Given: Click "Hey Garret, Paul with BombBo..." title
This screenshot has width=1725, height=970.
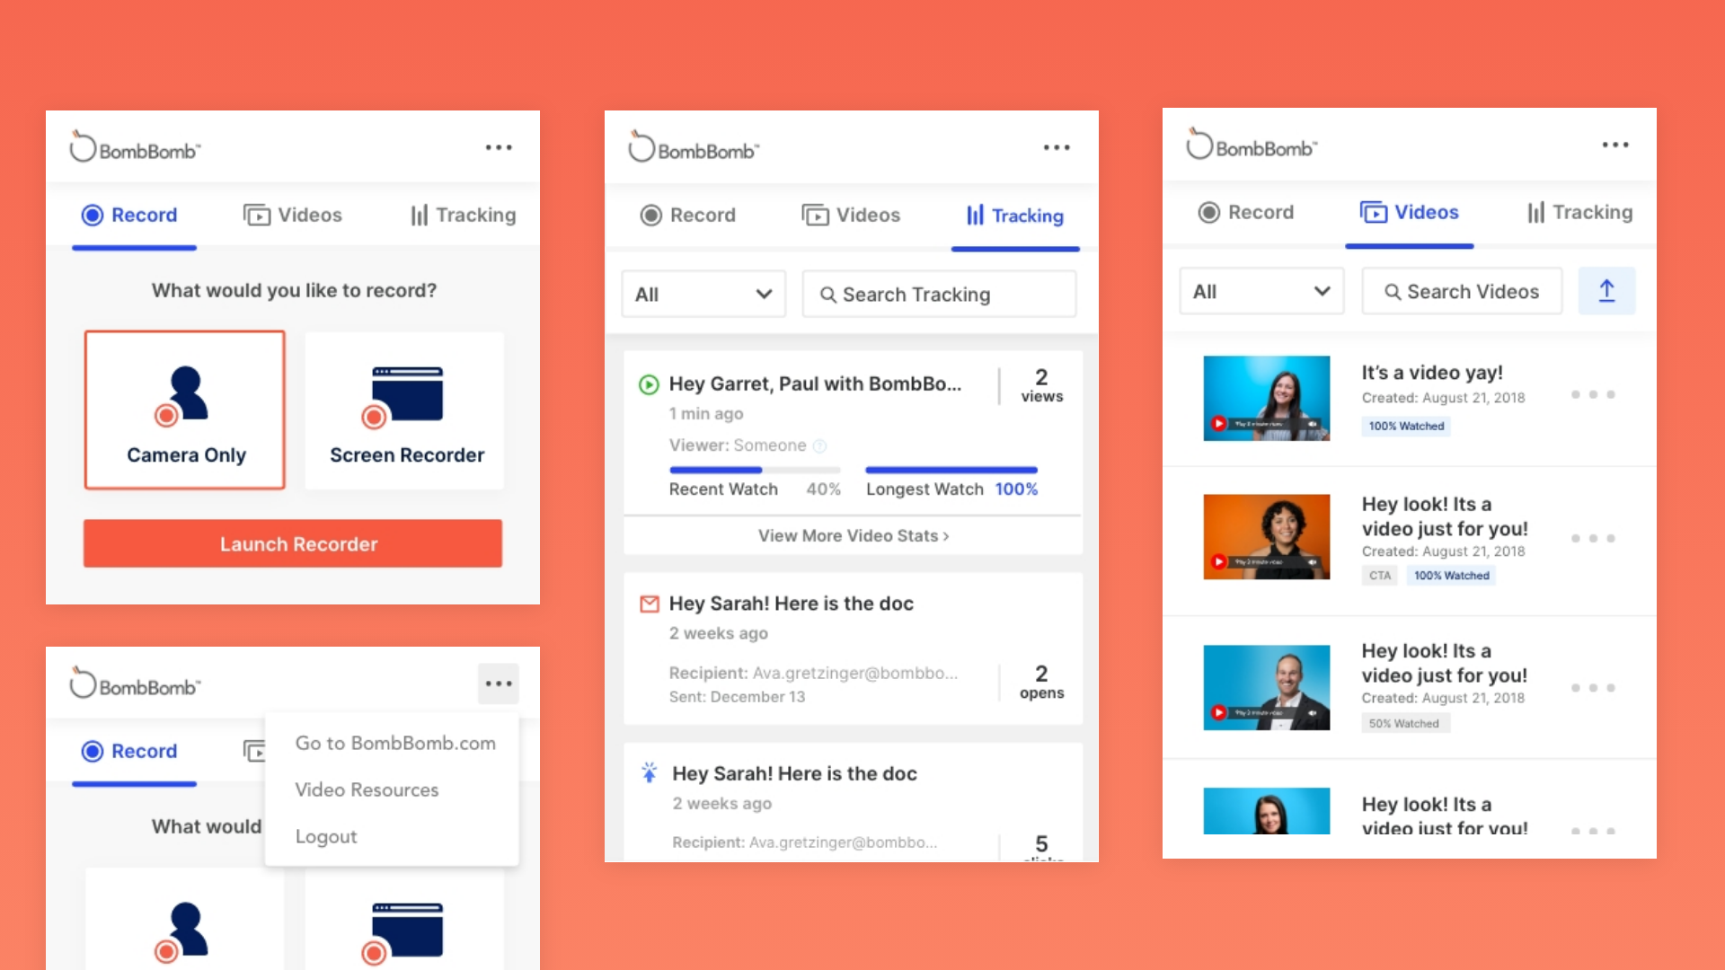Looking at the screenshot, I should pos(815,384).
